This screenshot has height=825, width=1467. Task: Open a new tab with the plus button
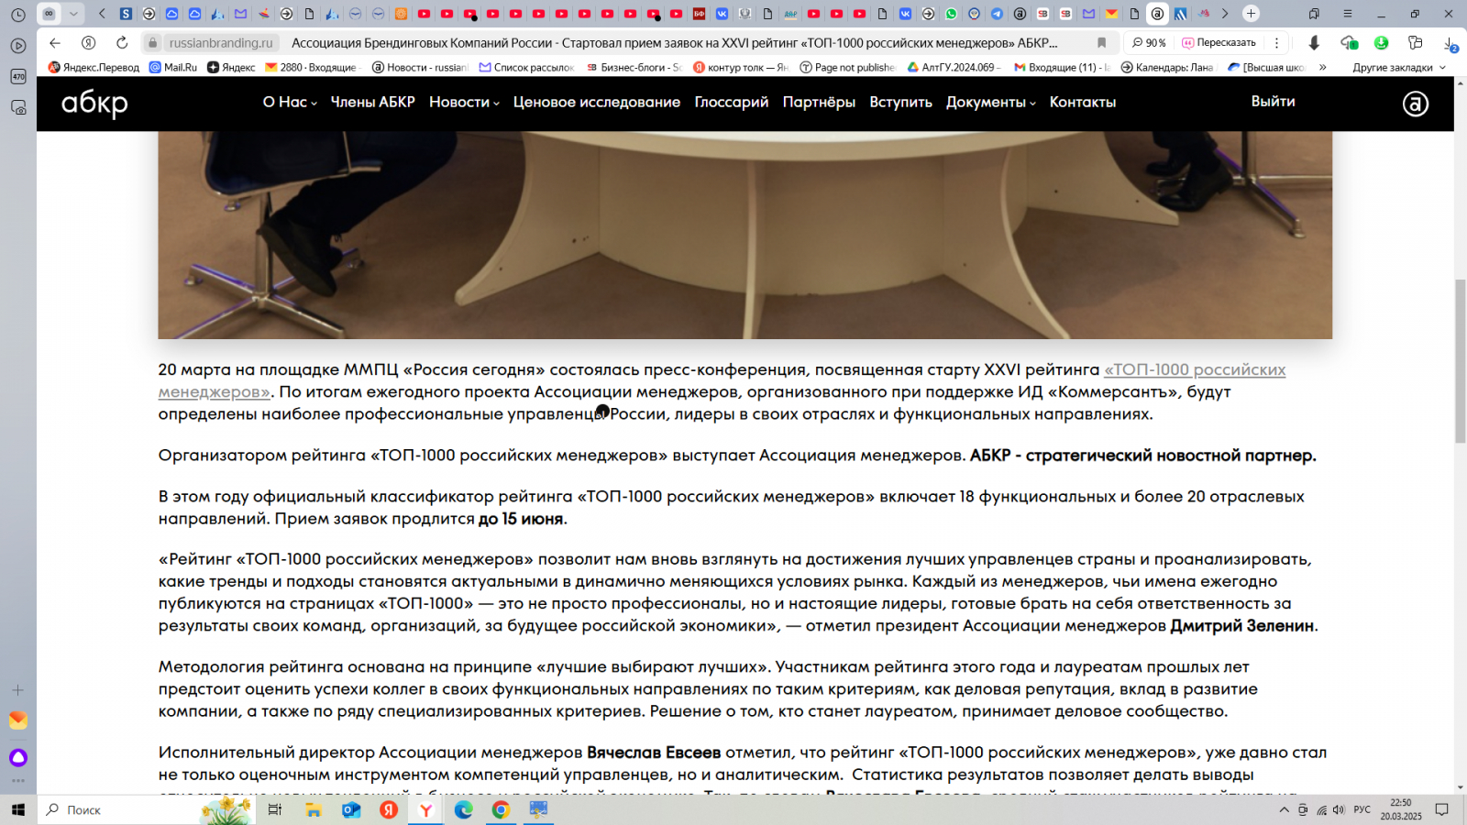click(x=1251, y=14)
